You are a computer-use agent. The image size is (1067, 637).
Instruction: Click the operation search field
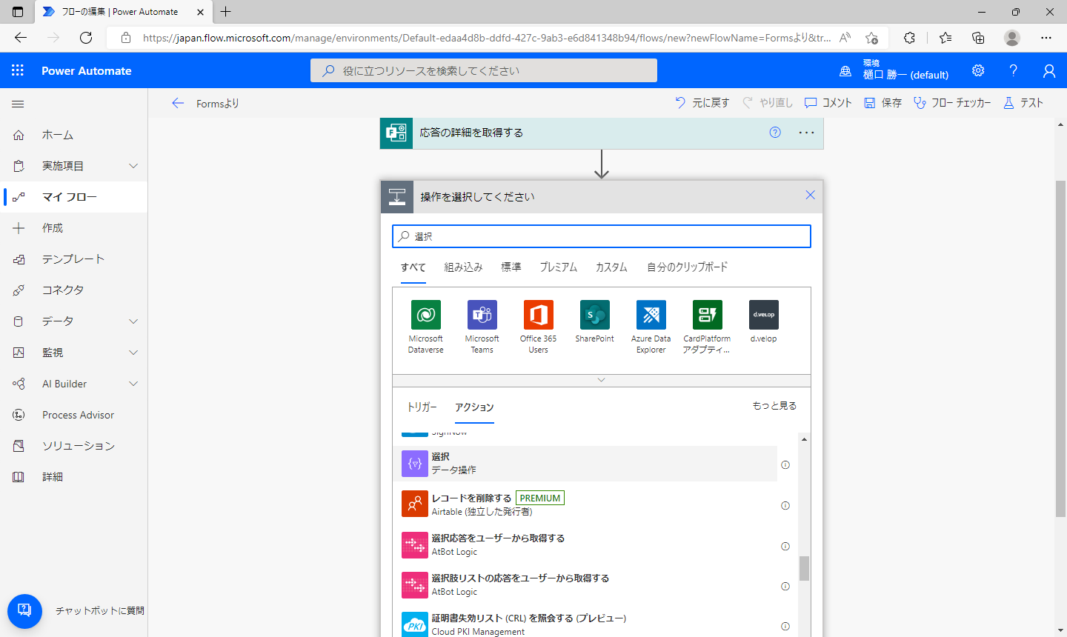tap(601, 236)
